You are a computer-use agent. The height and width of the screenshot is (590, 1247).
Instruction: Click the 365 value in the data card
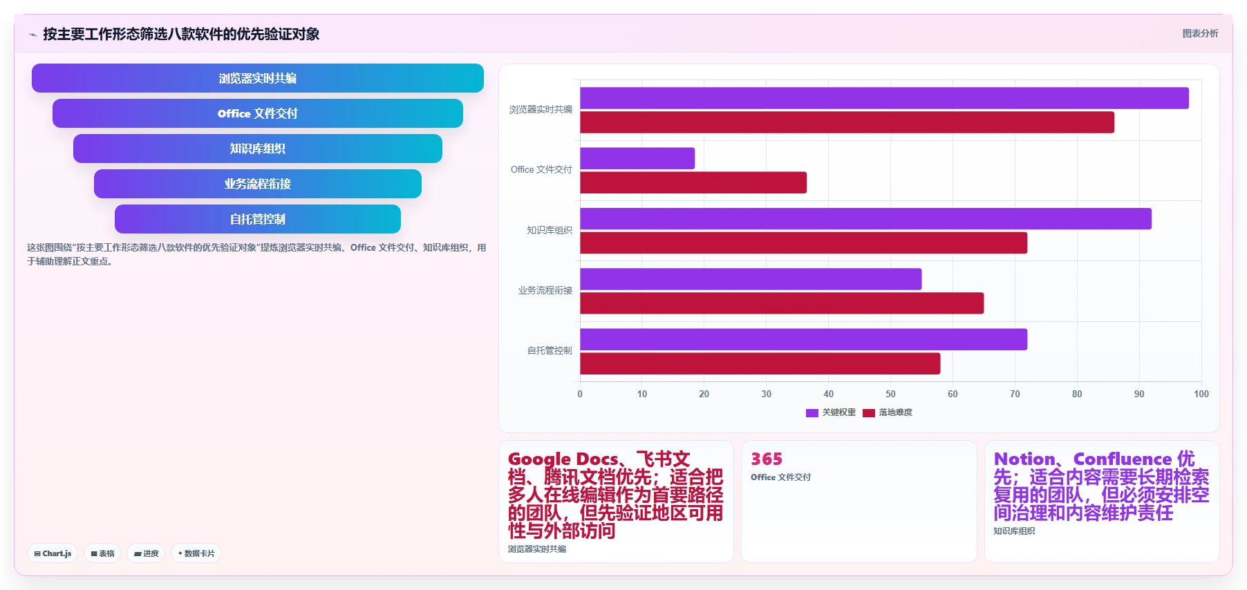(767, 459)
